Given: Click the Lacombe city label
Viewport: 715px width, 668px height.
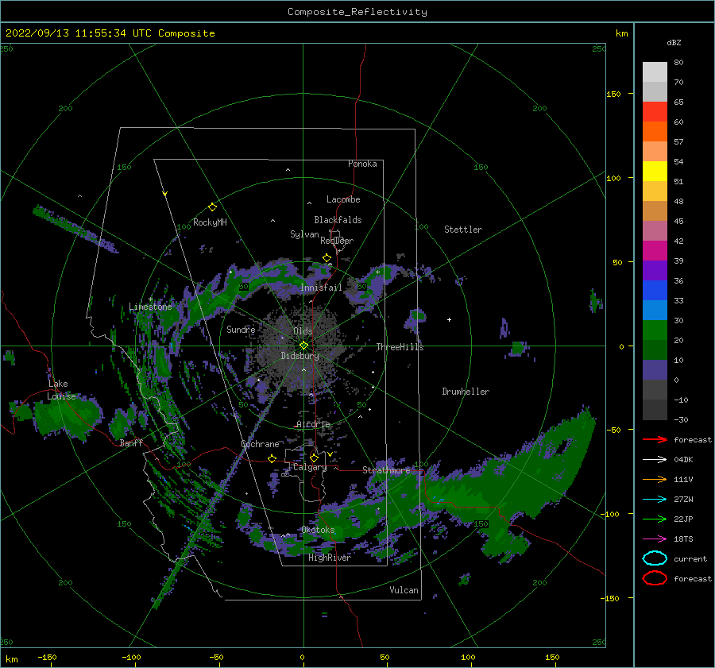Looking at the screenshot, I should click(x=343, y=199).
